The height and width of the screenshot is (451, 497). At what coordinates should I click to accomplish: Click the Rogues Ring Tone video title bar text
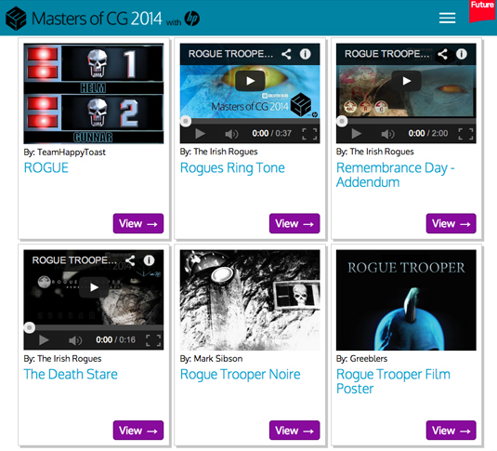230,54
